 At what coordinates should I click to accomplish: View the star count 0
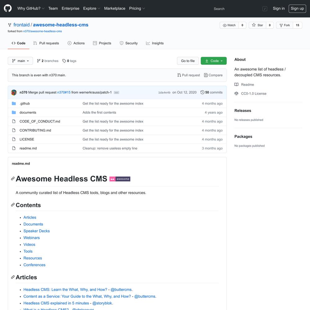pos(270,25)
